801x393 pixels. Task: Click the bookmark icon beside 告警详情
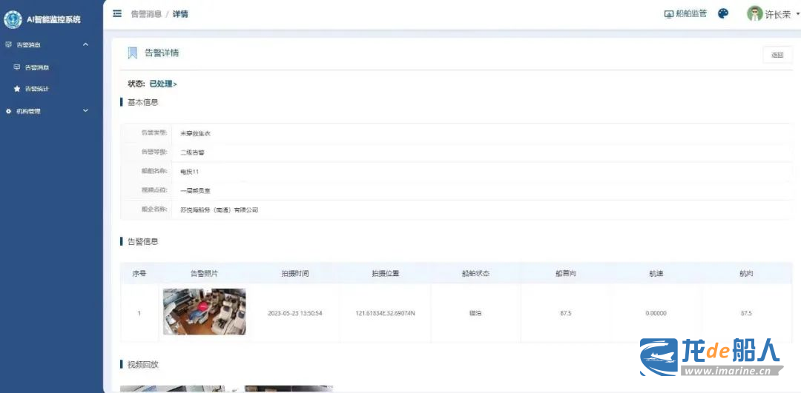[133, 53]
